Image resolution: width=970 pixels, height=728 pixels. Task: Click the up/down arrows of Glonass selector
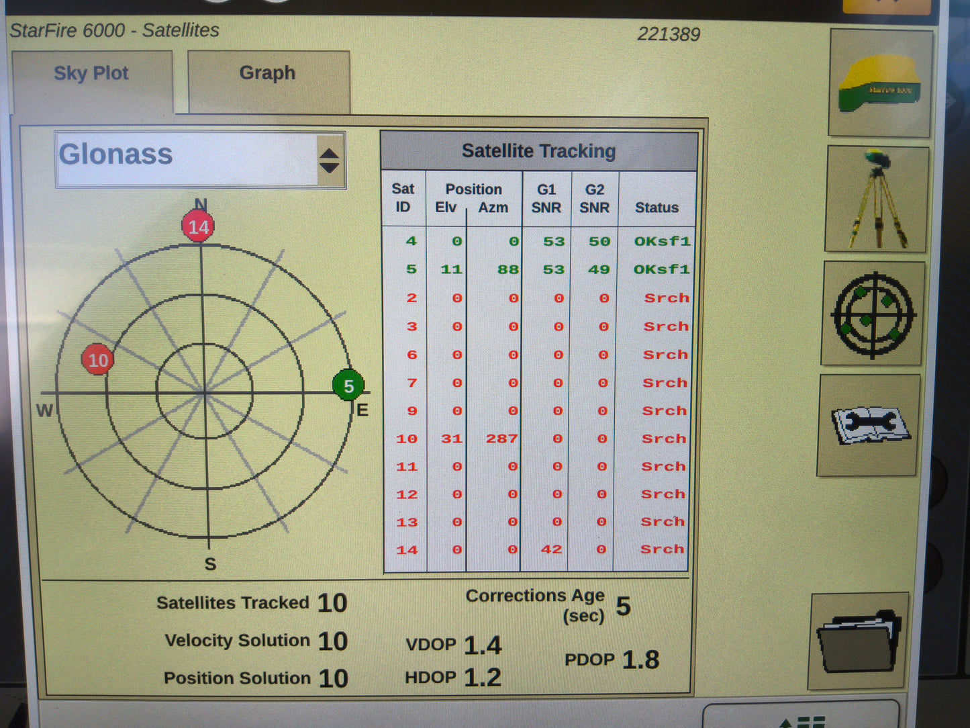pos(330,161)
